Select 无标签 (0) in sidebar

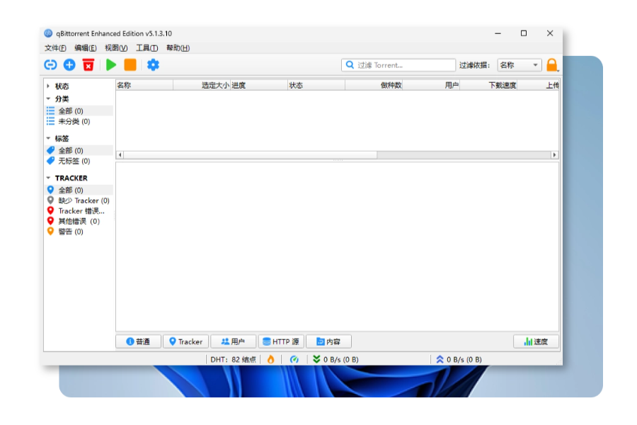(79, 161)
